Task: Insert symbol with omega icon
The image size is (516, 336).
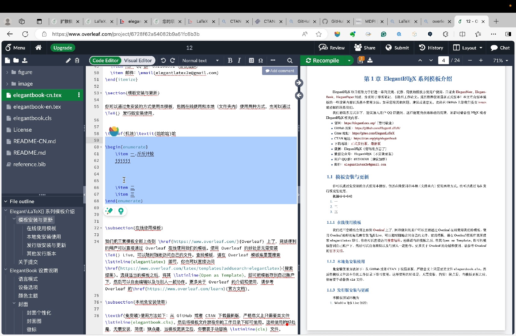Action: pyautogui.click(x=260, y=60)
